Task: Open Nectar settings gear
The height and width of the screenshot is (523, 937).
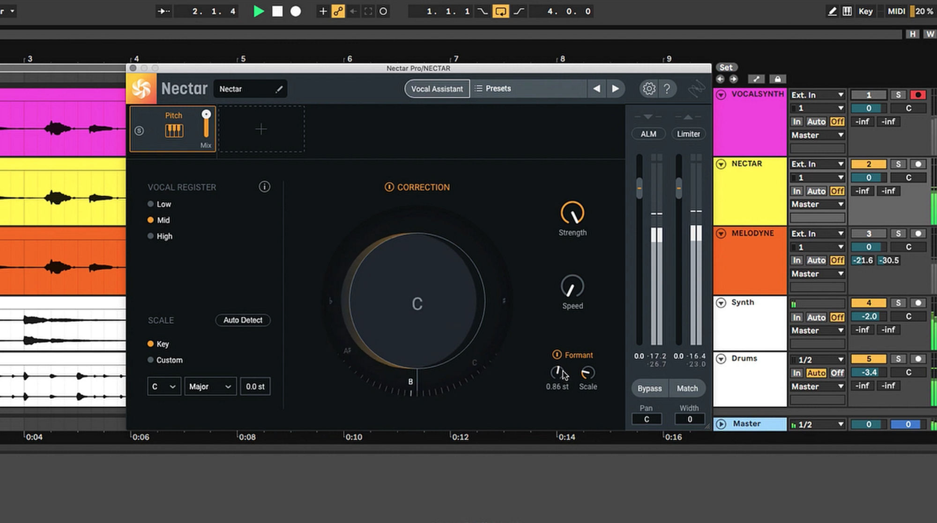Action: point(649,88)
